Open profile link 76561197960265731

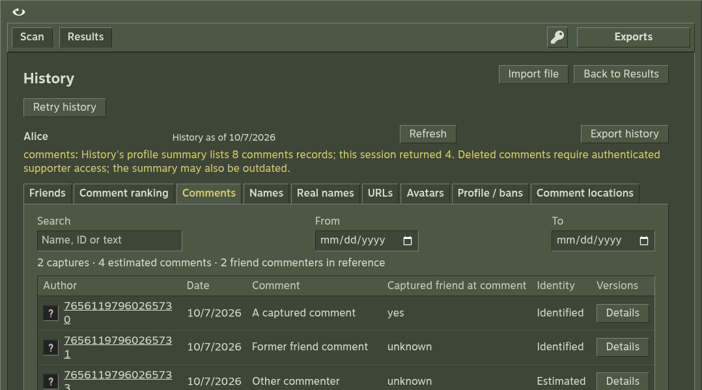pyautogui.click(x=118, y=347)
